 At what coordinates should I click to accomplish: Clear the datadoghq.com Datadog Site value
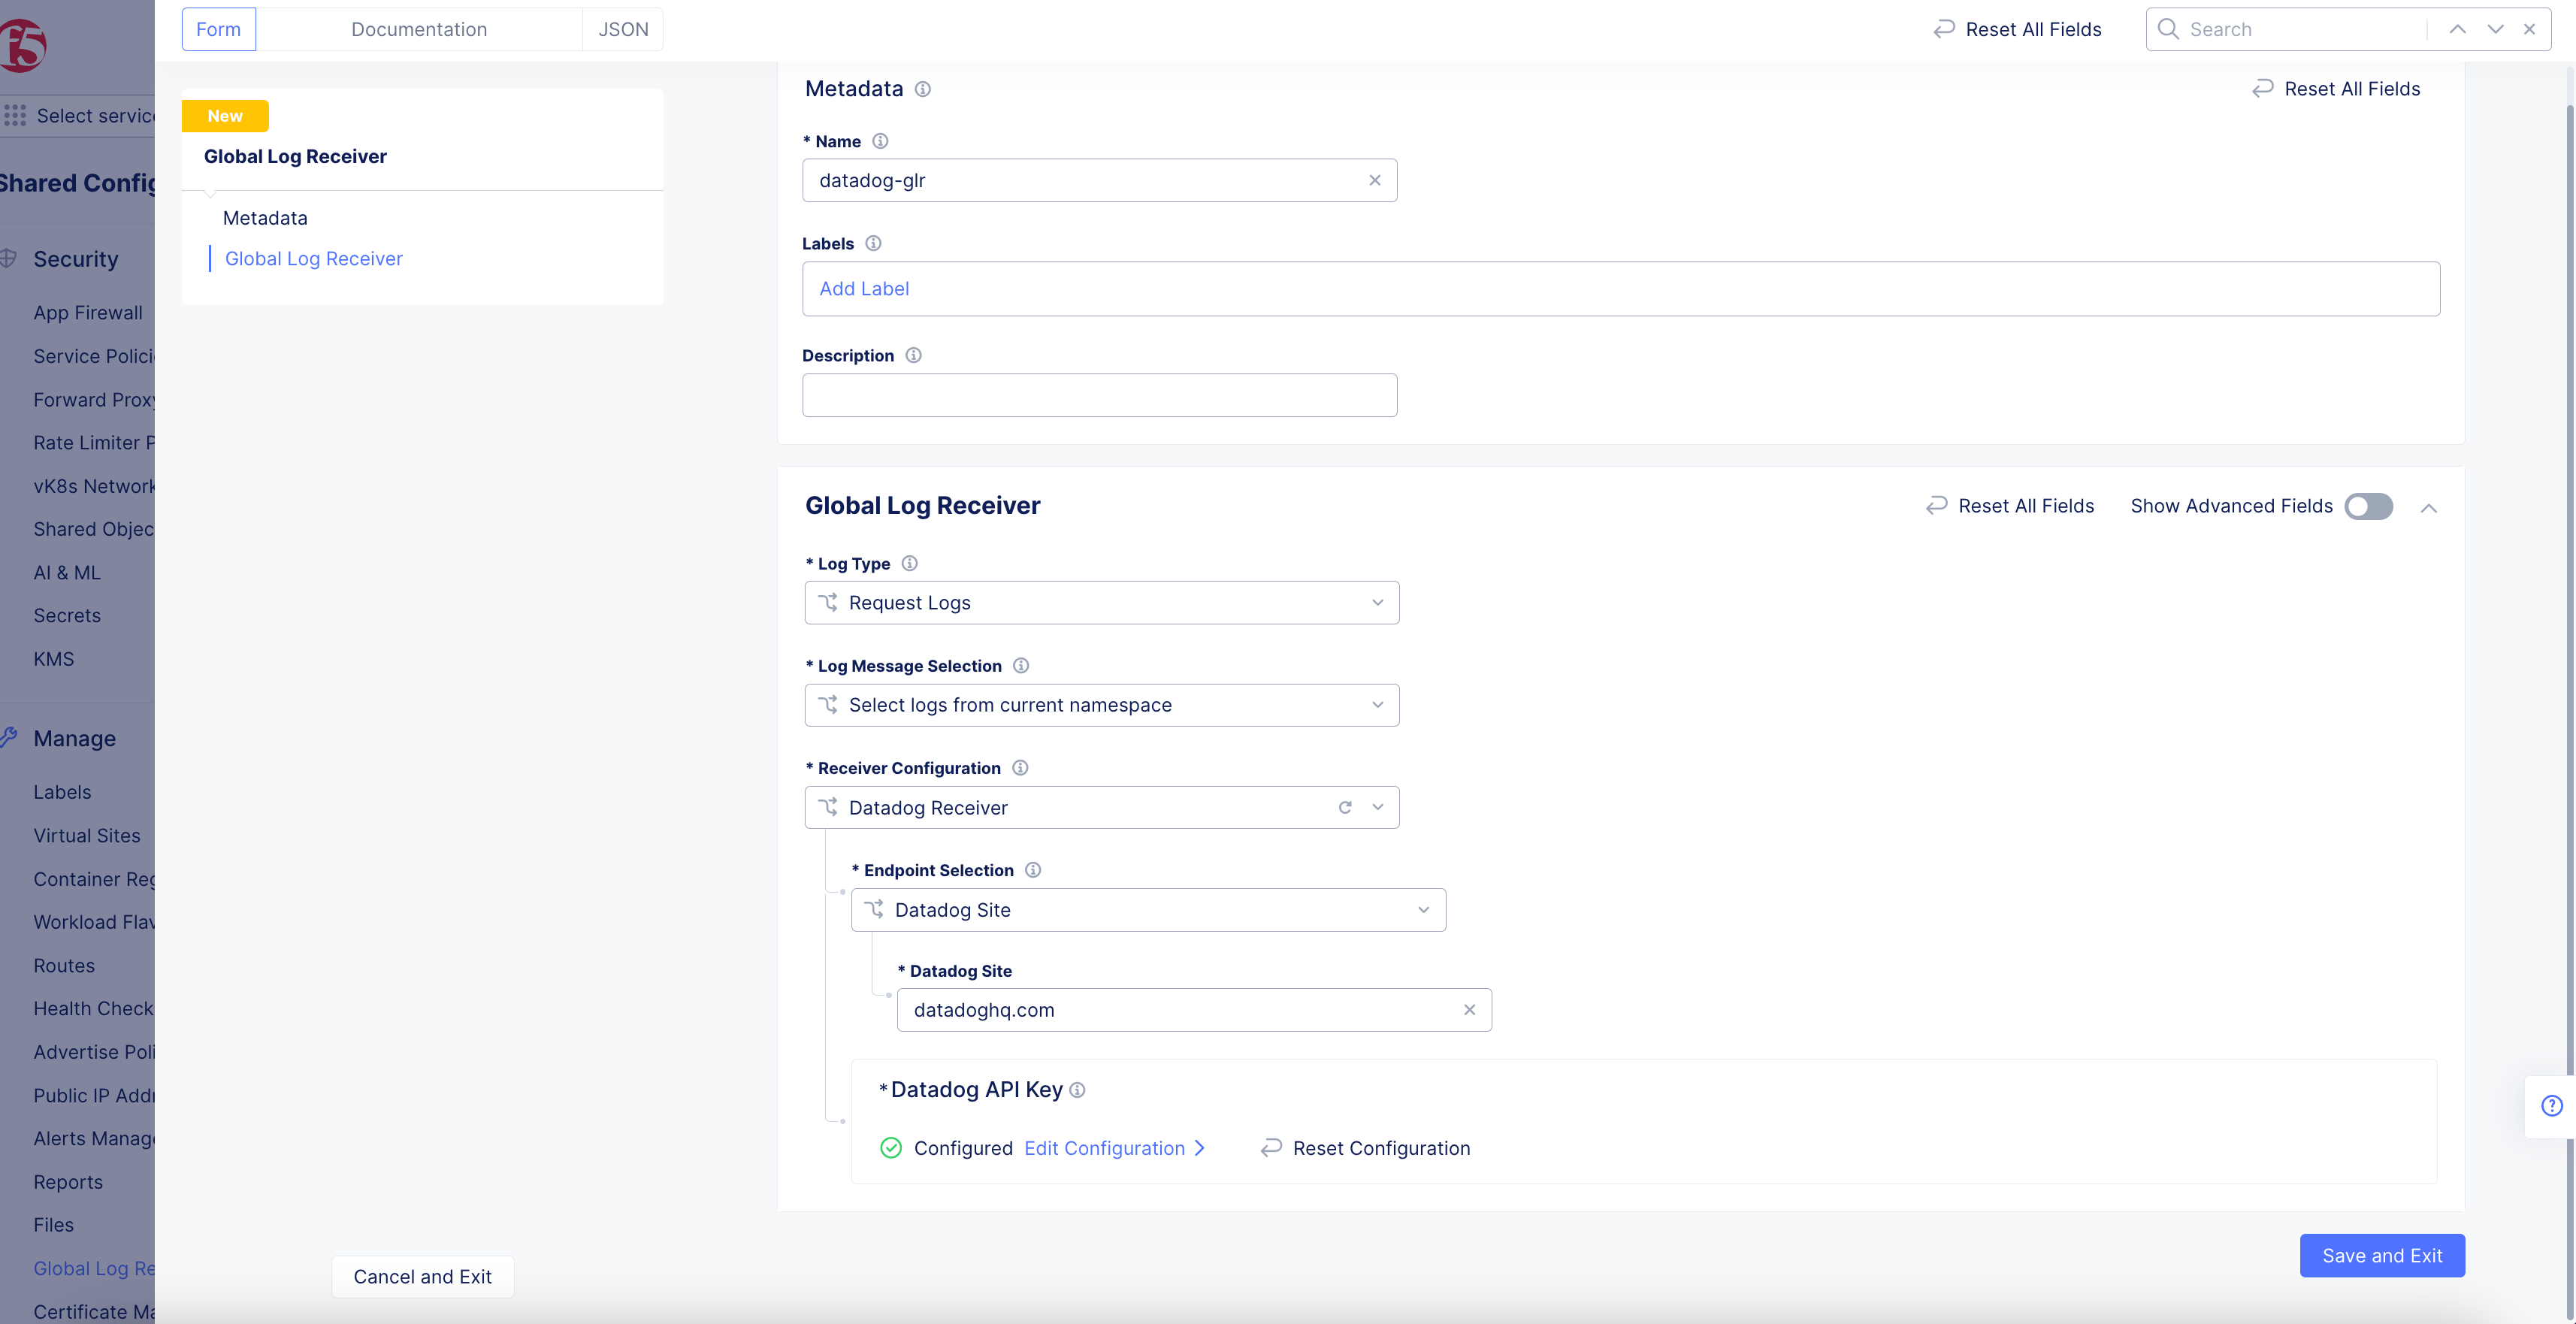point(1470,1010)
